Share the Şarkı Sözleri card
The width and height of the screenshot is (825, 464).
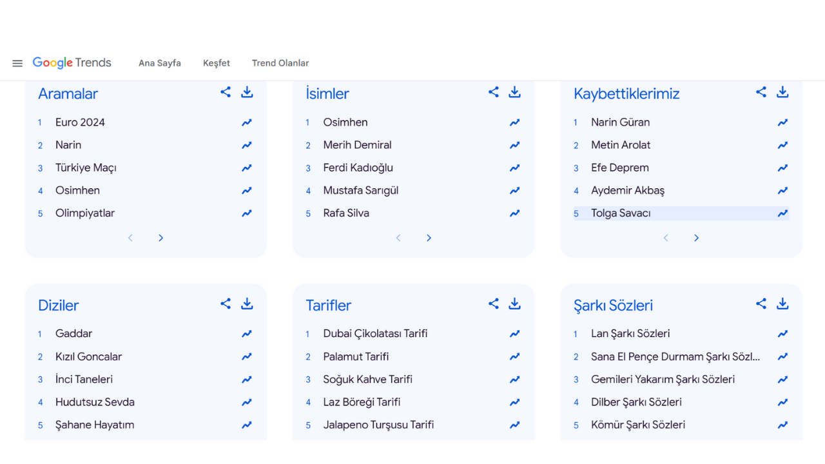tap(761, 304)
